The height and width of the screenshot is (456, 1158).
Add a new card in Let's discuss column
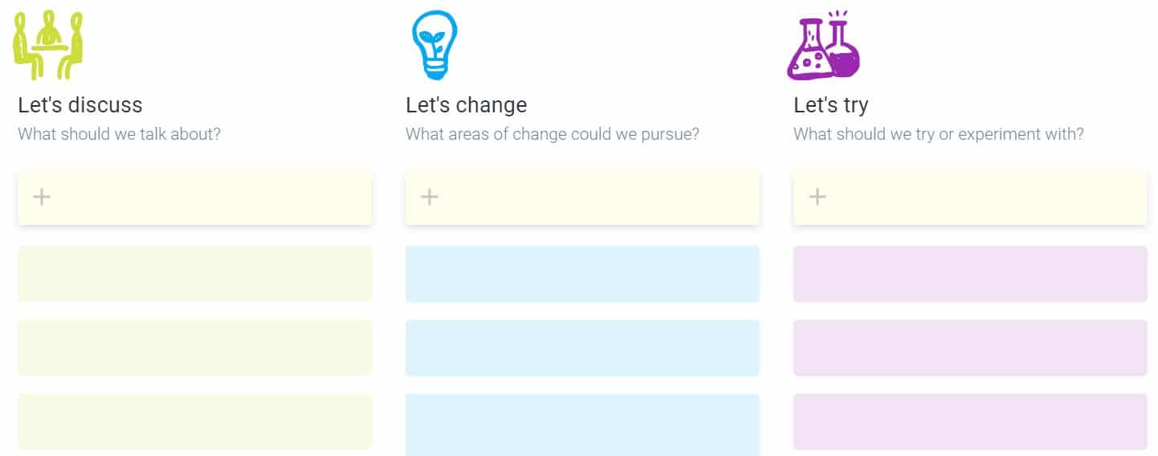point(194,197)
